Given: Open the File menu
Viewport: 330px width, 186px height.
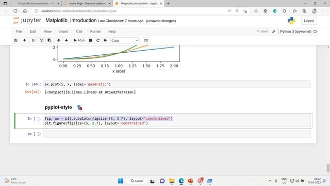Looking at the screenshot, I should click(19, 32).
